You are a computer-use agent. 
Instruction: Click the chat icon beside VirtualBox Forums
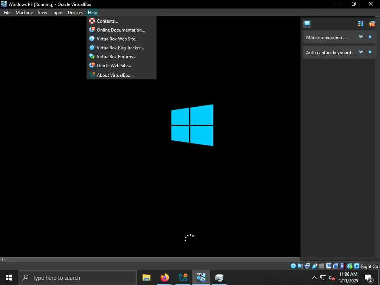click(92, 56)
